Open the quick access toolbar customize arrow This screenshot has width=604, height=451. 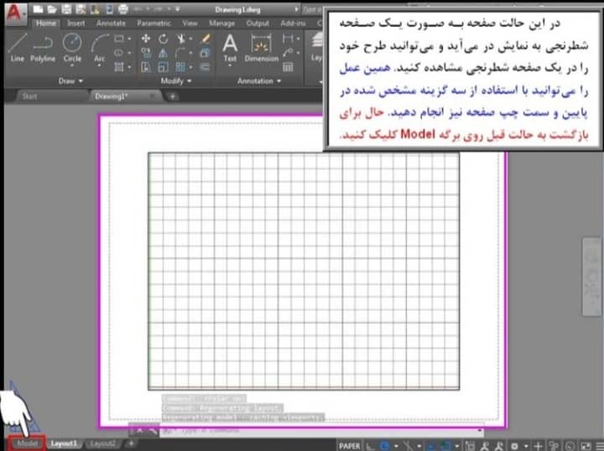tap(177, 9)
